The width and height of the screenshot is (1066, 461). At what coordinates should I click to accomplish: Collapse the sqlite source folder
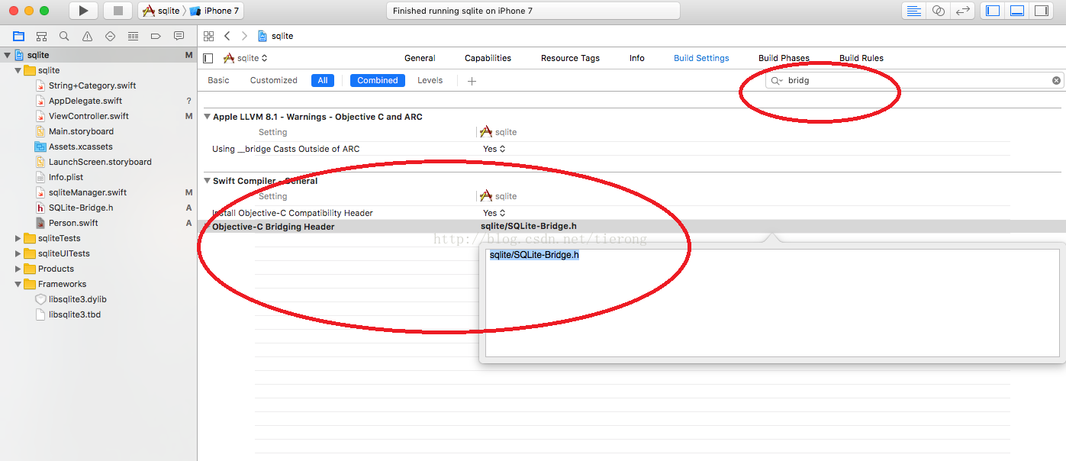click(x=18, y=70)
